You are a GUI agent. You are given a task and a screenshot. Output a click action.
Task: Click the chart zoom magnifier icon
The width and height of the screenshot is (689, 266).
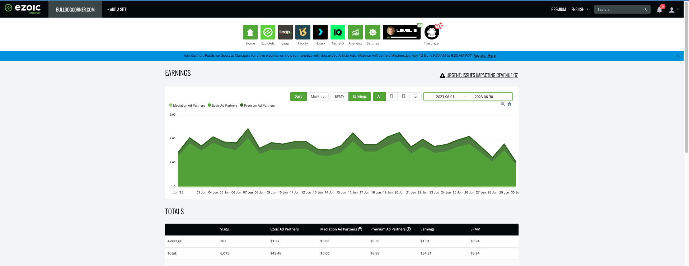(x=503, y=104)
